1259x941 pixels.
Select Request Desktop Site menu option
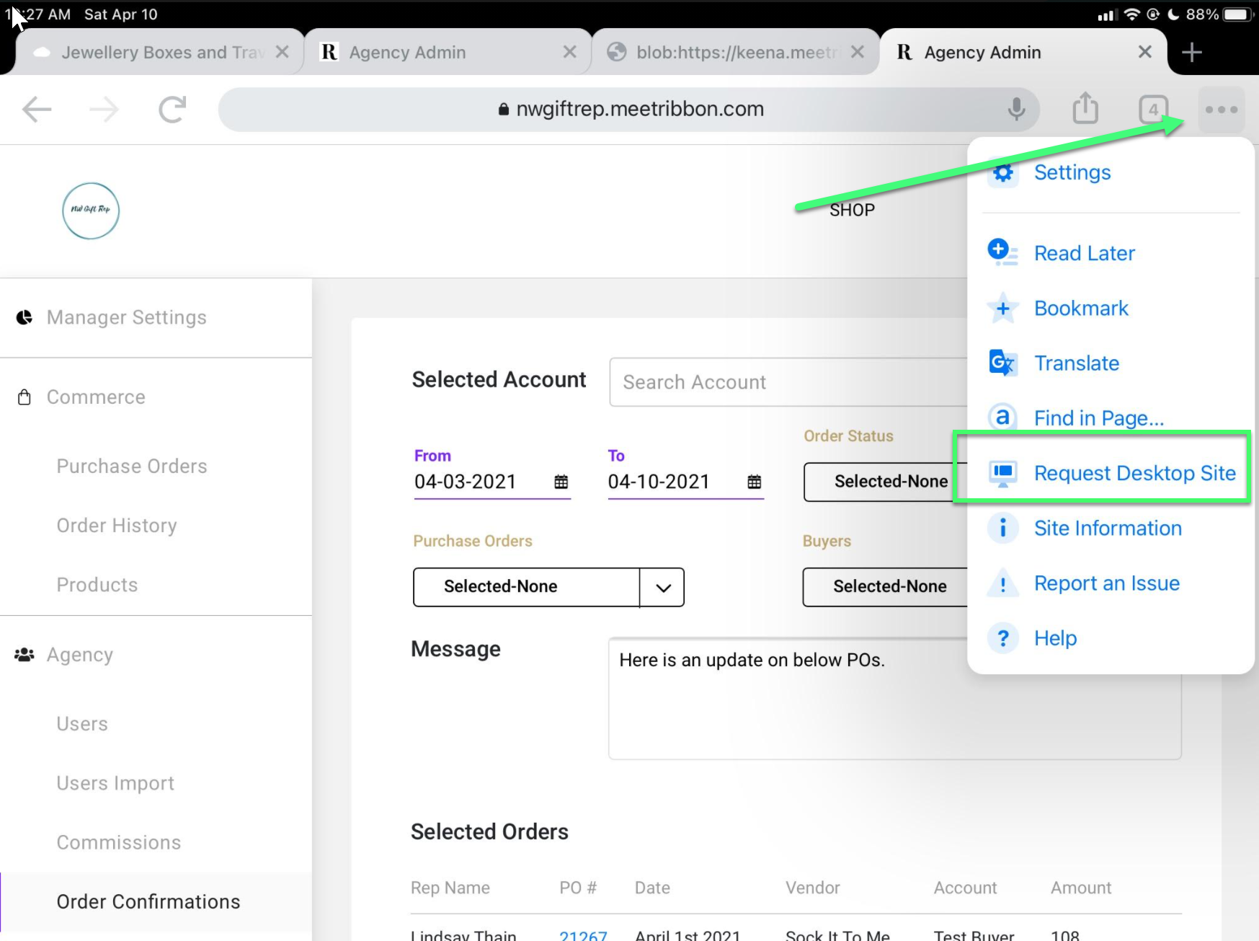pyautogui.click(x=1134, y=473)
